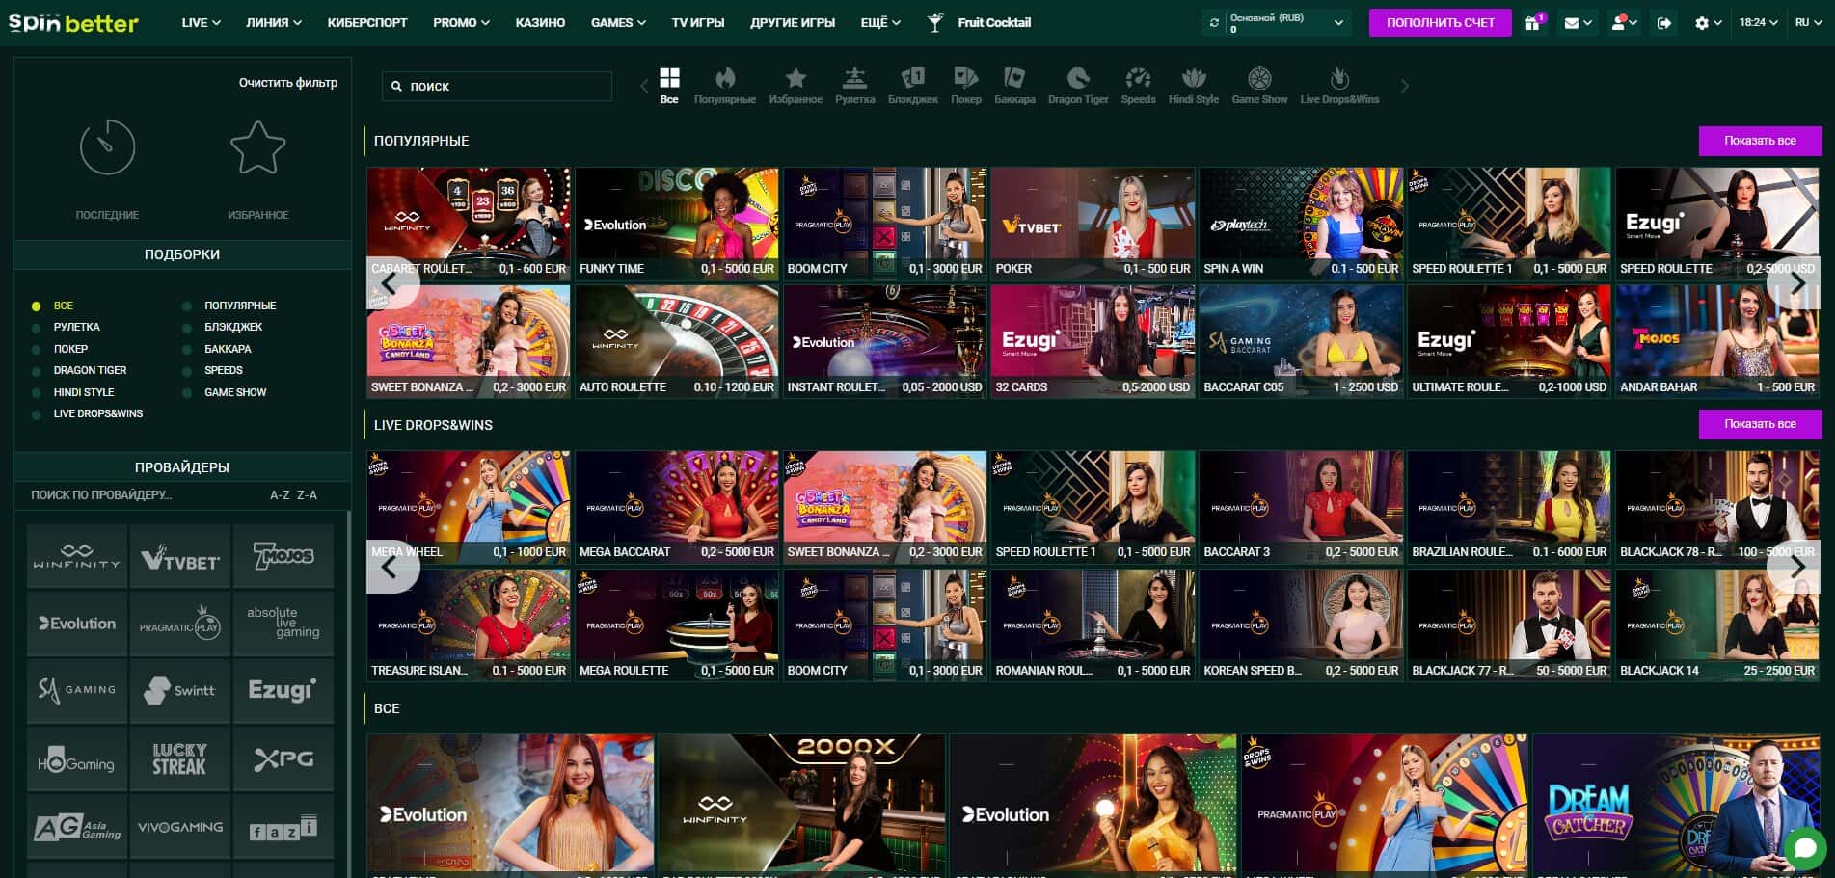Filter by Evolution provider logo

tap(77, 624)
